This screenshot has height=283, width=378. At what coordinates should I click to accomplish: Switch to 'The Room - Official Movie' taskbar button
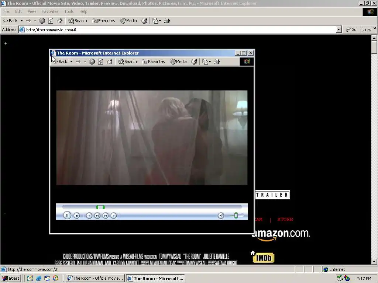(96, 278)
